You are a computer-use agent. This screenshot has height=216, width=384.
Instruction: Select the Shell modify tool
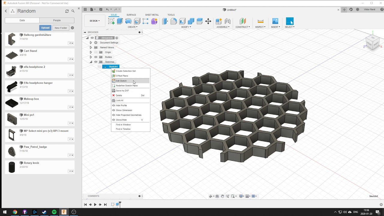(x=182, y=21)
